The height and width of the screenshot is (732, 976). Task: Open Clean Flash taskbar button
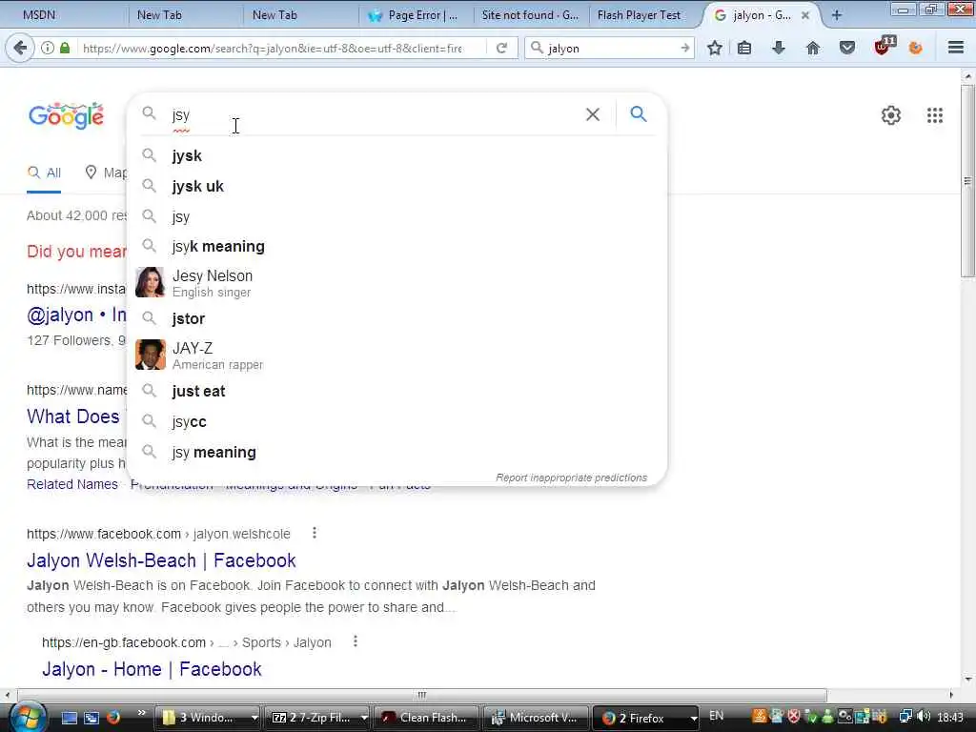pyautogui.click(x=428, y=718)
